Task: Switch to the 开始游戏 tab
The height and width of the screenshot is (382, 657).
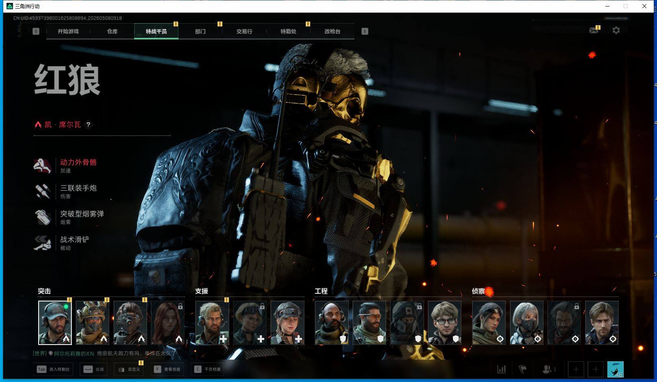Action: click(x=68, y=31)
